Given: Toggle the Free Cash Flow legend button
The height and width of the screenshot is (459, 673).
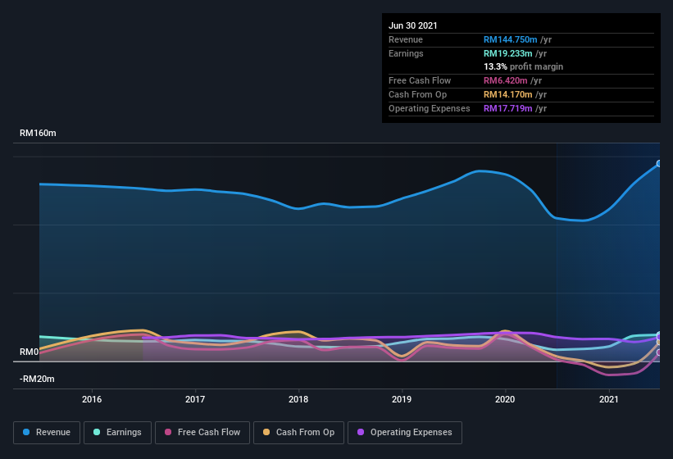Looking at the screenshot, I should [x=202, y=433].
